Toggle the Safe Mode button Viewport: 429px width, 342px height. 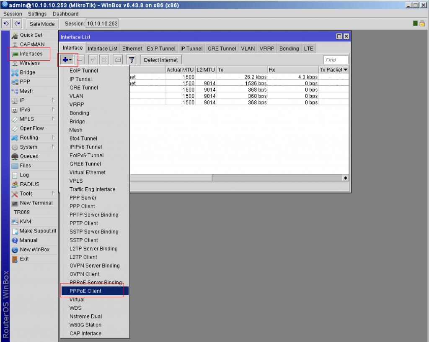pos(42,24)
